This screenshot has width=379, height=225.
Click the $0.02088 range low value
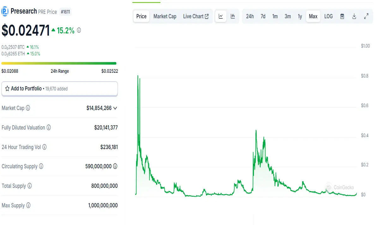click(10, 71)
